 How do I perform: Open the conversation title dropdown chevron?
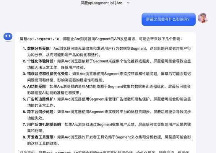tap(128, 3)
